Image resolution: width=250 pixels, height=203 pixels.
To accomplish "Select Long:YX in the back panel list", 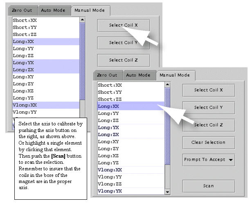I will (x=45, y=62).
